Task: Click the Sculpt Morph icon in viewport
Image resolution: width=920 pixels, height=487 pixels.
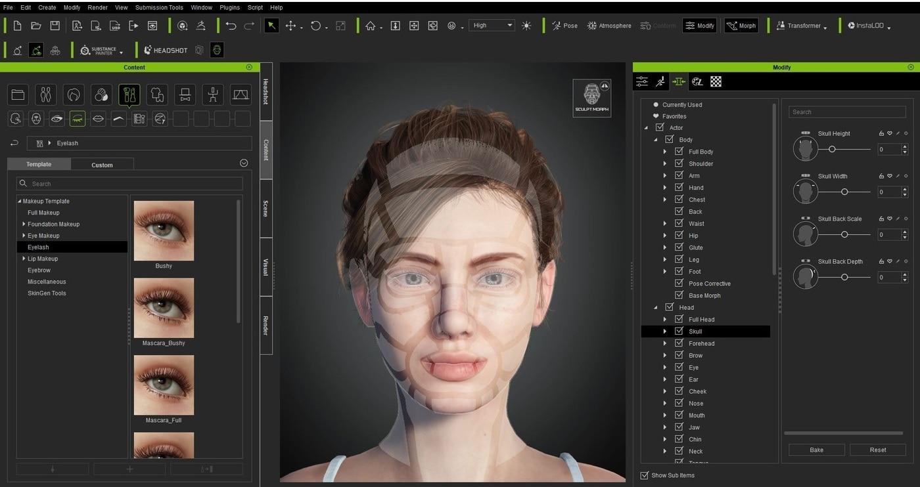Action: (591, 98)
